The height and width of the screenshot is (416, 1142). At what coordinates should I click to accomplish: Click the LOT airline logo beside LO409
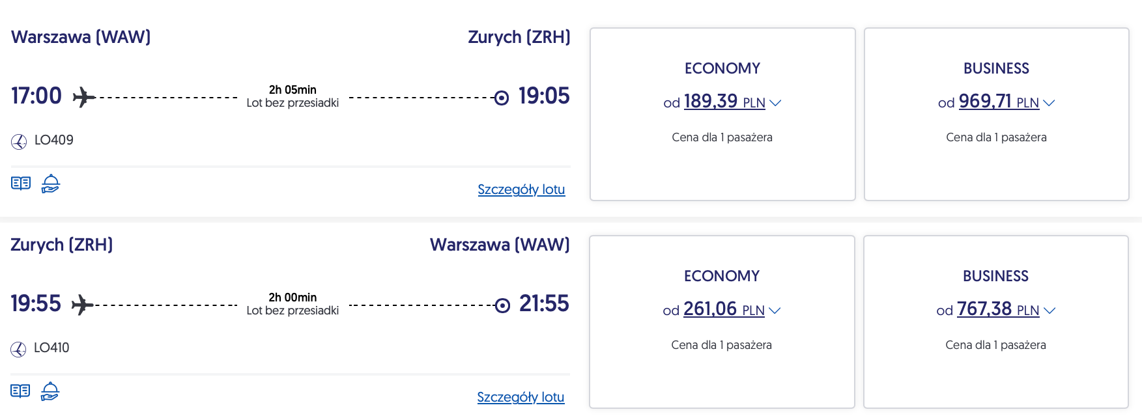[19, 141]
